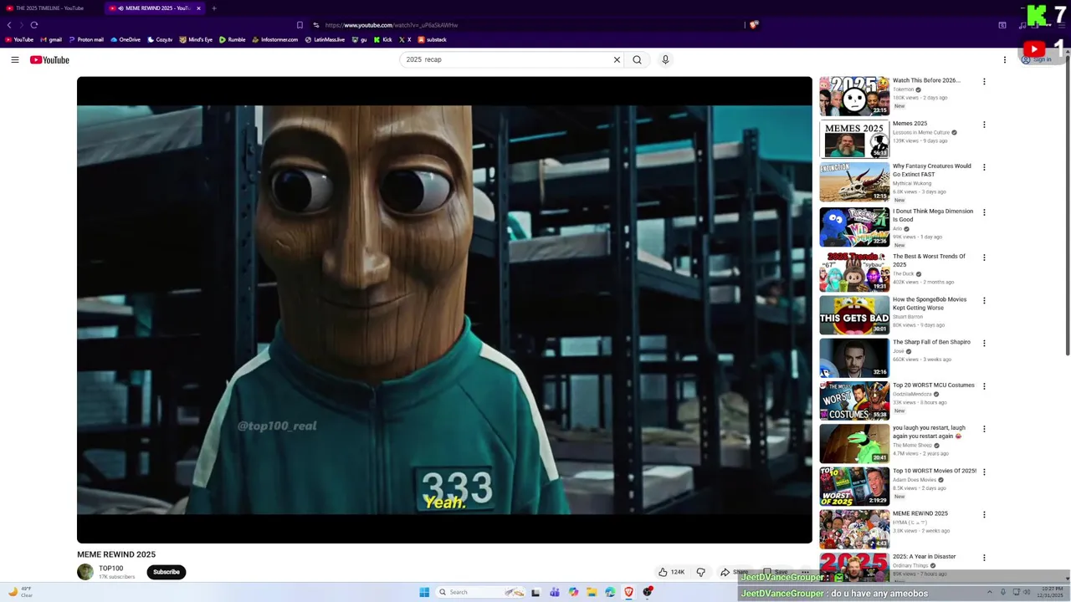The image size is (1071, 602).
Task: Open the Mind's Eye bookmark
Action: (x=196, y=39)
